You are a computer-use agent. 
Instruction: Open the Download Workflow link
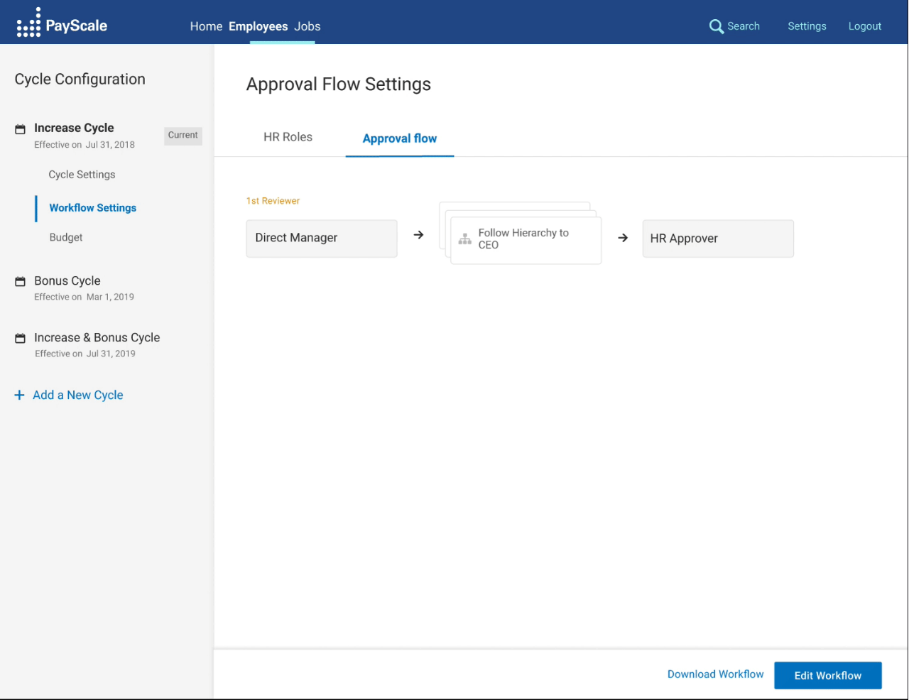click(715, 674)
